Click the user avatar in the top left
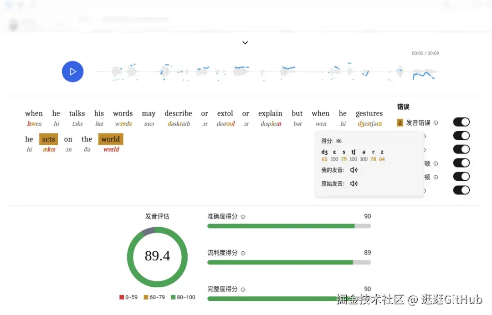This screenshot has width=492, height=315. tap(13, 24)
